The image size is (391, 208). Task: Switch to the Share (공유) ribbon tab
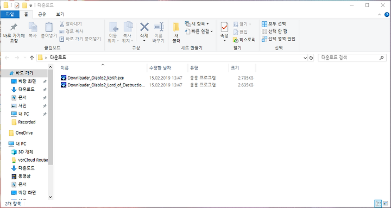[42, 15]
